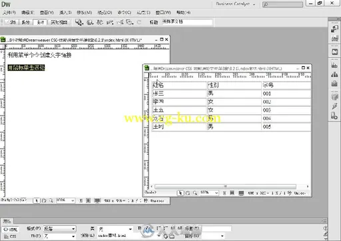Choose Select tool in front window status bar
Viewport: 341px width, 241px height.
pyautogui.click(x=180, y=193)
